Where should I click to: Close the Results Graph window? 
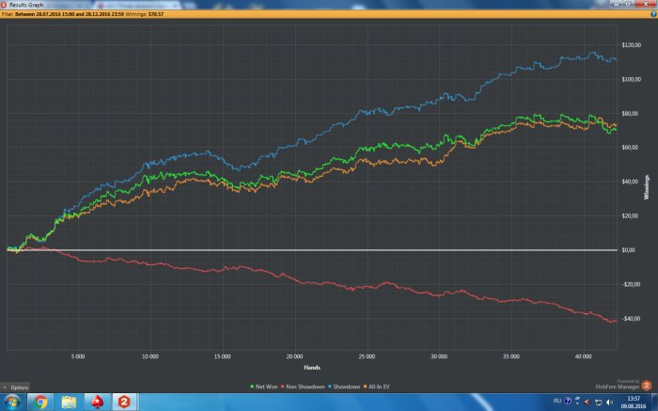pos(646,4)
